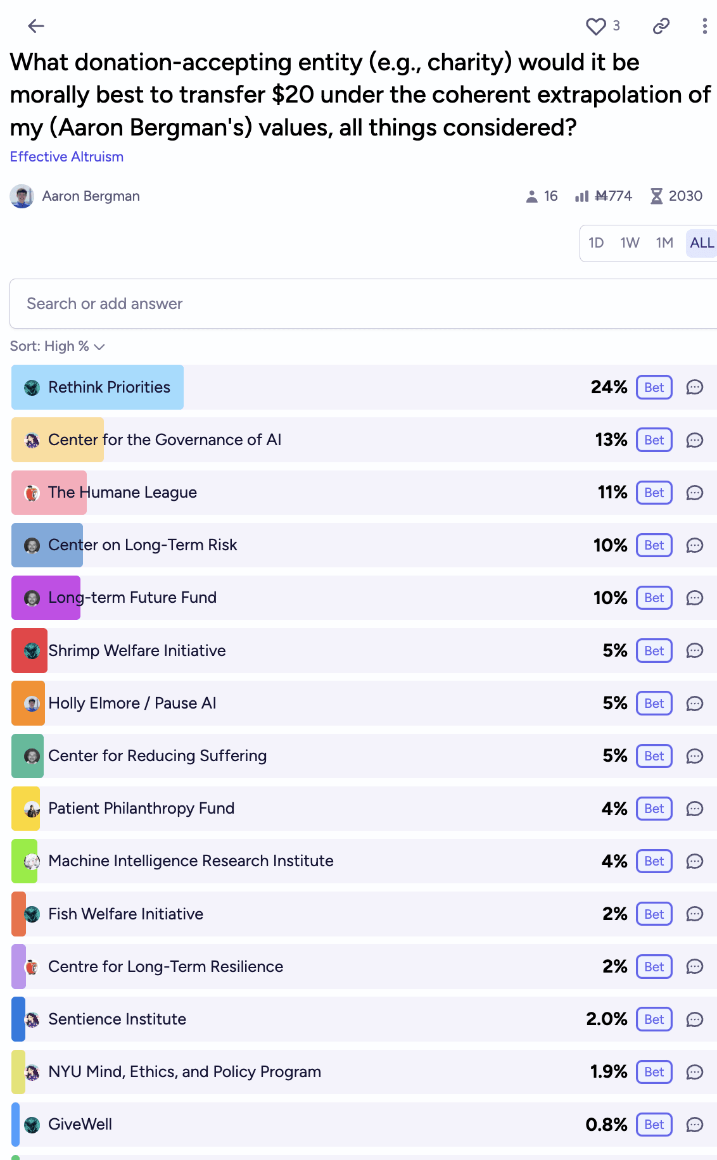
Task: Open comments for Fish Welfare Initiative
Action: tap(695, 914)
